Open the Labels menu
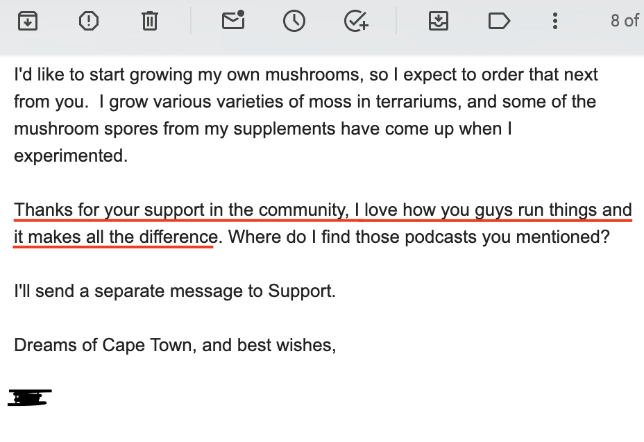Screen dimensions: 644x442 click(x=499, y=21)
